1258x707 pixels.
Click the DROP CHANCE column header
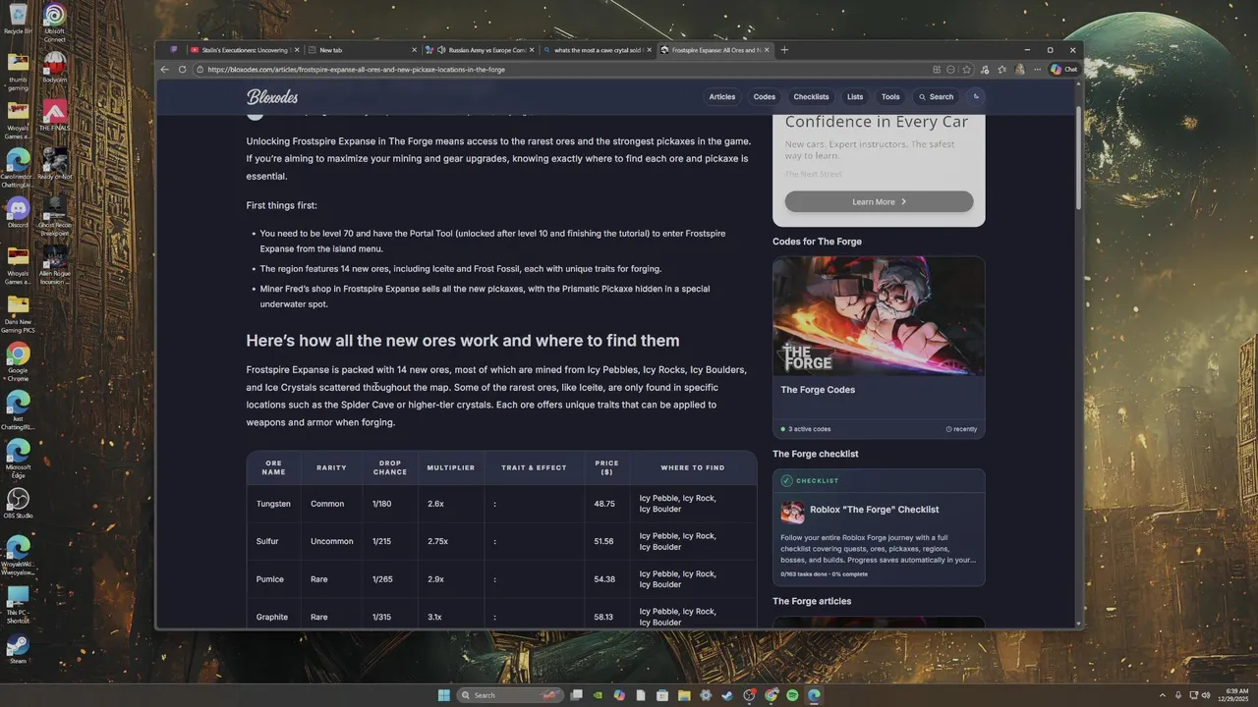pyautogui.click(x=390, y=467)
